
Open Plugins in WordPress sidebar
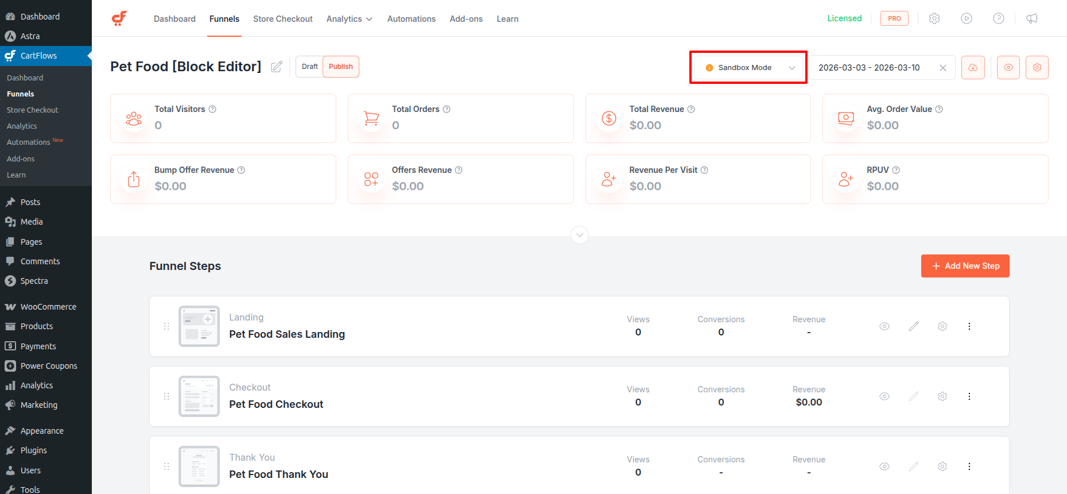tap(46, 450)
